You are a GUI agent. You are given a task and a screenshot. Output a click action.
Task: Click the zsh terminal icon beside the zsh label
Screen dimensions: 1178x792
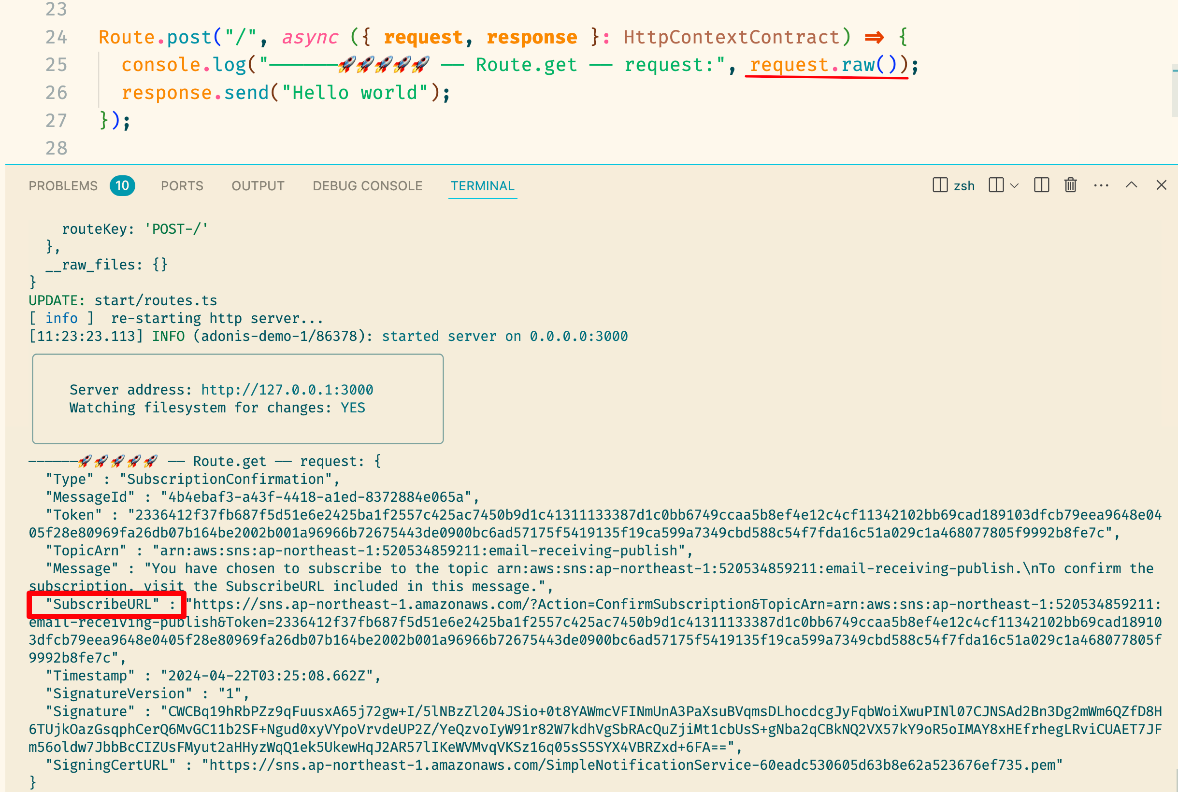click(x=939, y=185)
